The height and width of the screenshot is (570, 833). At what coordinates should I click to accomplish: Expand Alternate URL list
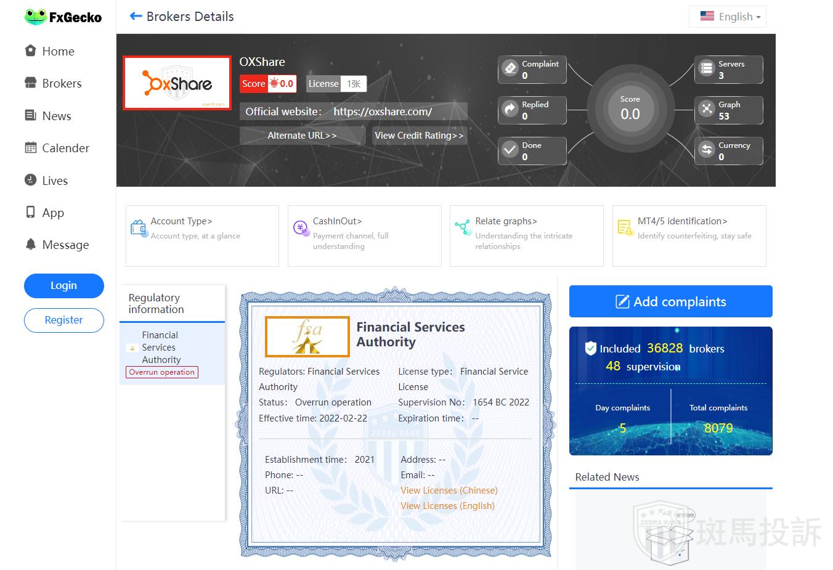click(302, 136)
